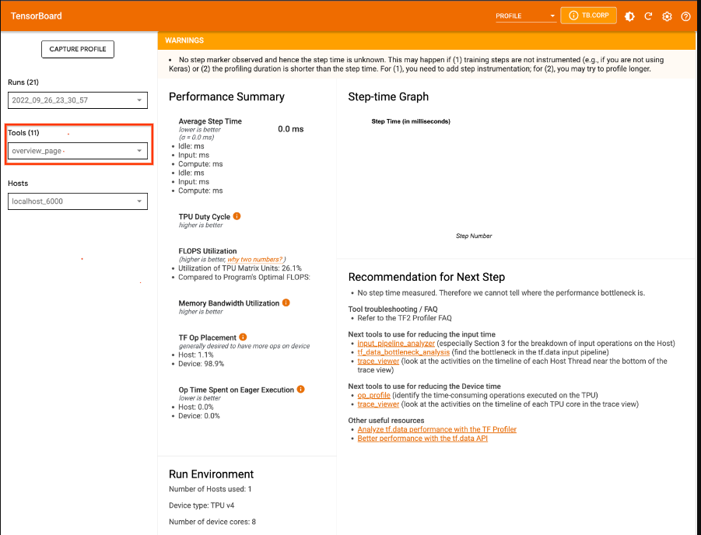Click the reload data refresh icon
Image resolution: width=701 pixels, height=535 pixels.
[648, 16]
